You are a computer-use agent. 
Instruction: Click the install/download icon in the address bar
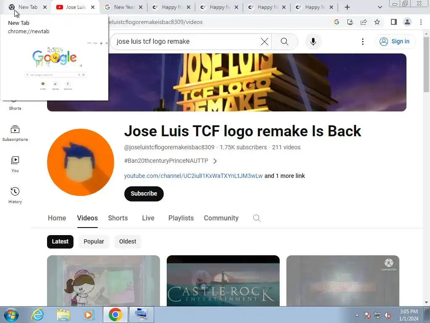click(350, 22)
